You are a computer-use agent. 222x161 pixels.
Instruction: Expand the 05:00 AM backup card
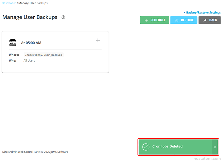pos(98,40)
